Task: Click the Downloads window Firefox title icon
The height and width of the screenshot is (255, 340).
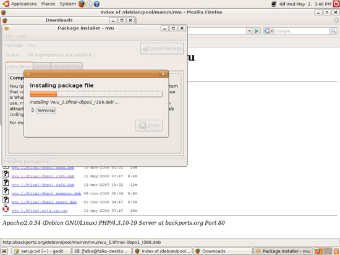Action: tap(5, 20)
